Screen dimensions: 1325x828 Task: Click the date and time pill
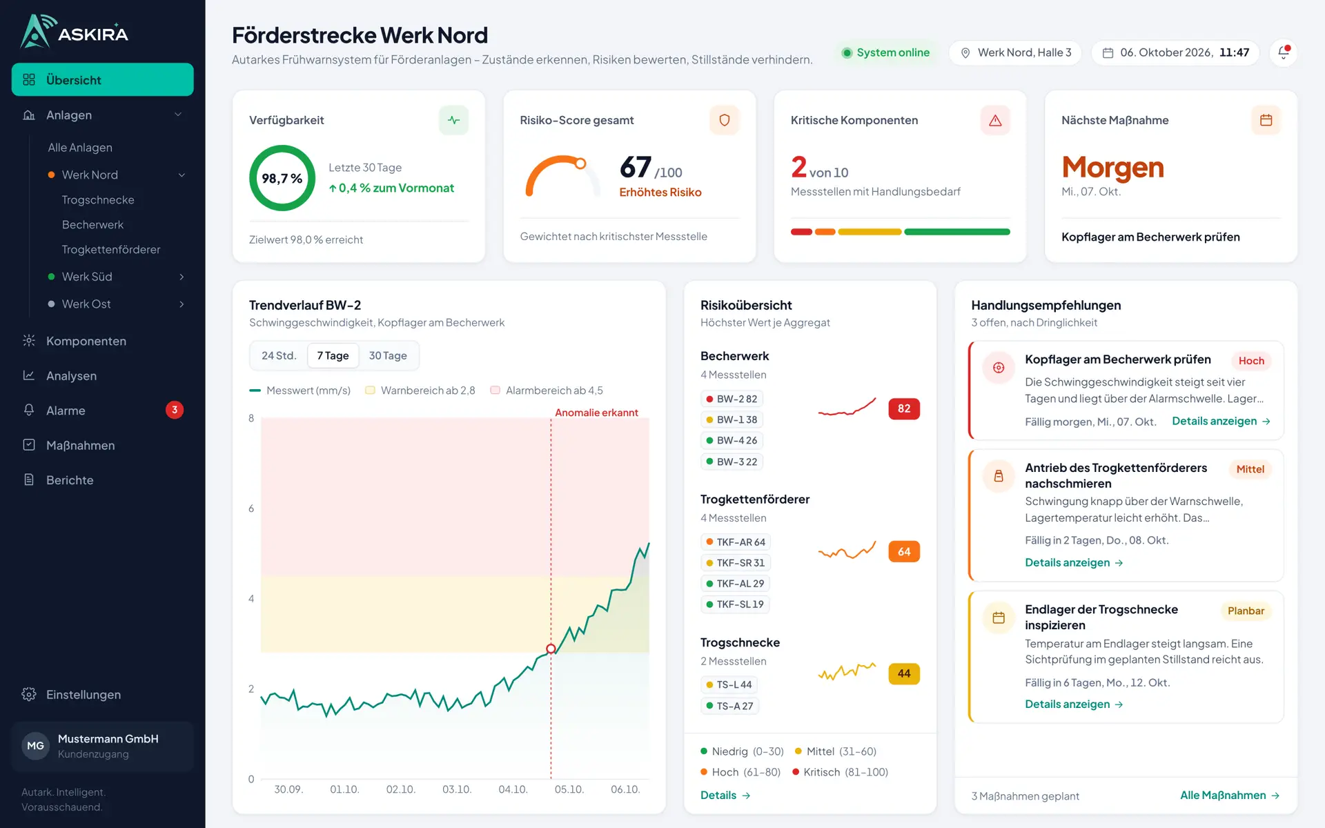[x=1175, y=52]
